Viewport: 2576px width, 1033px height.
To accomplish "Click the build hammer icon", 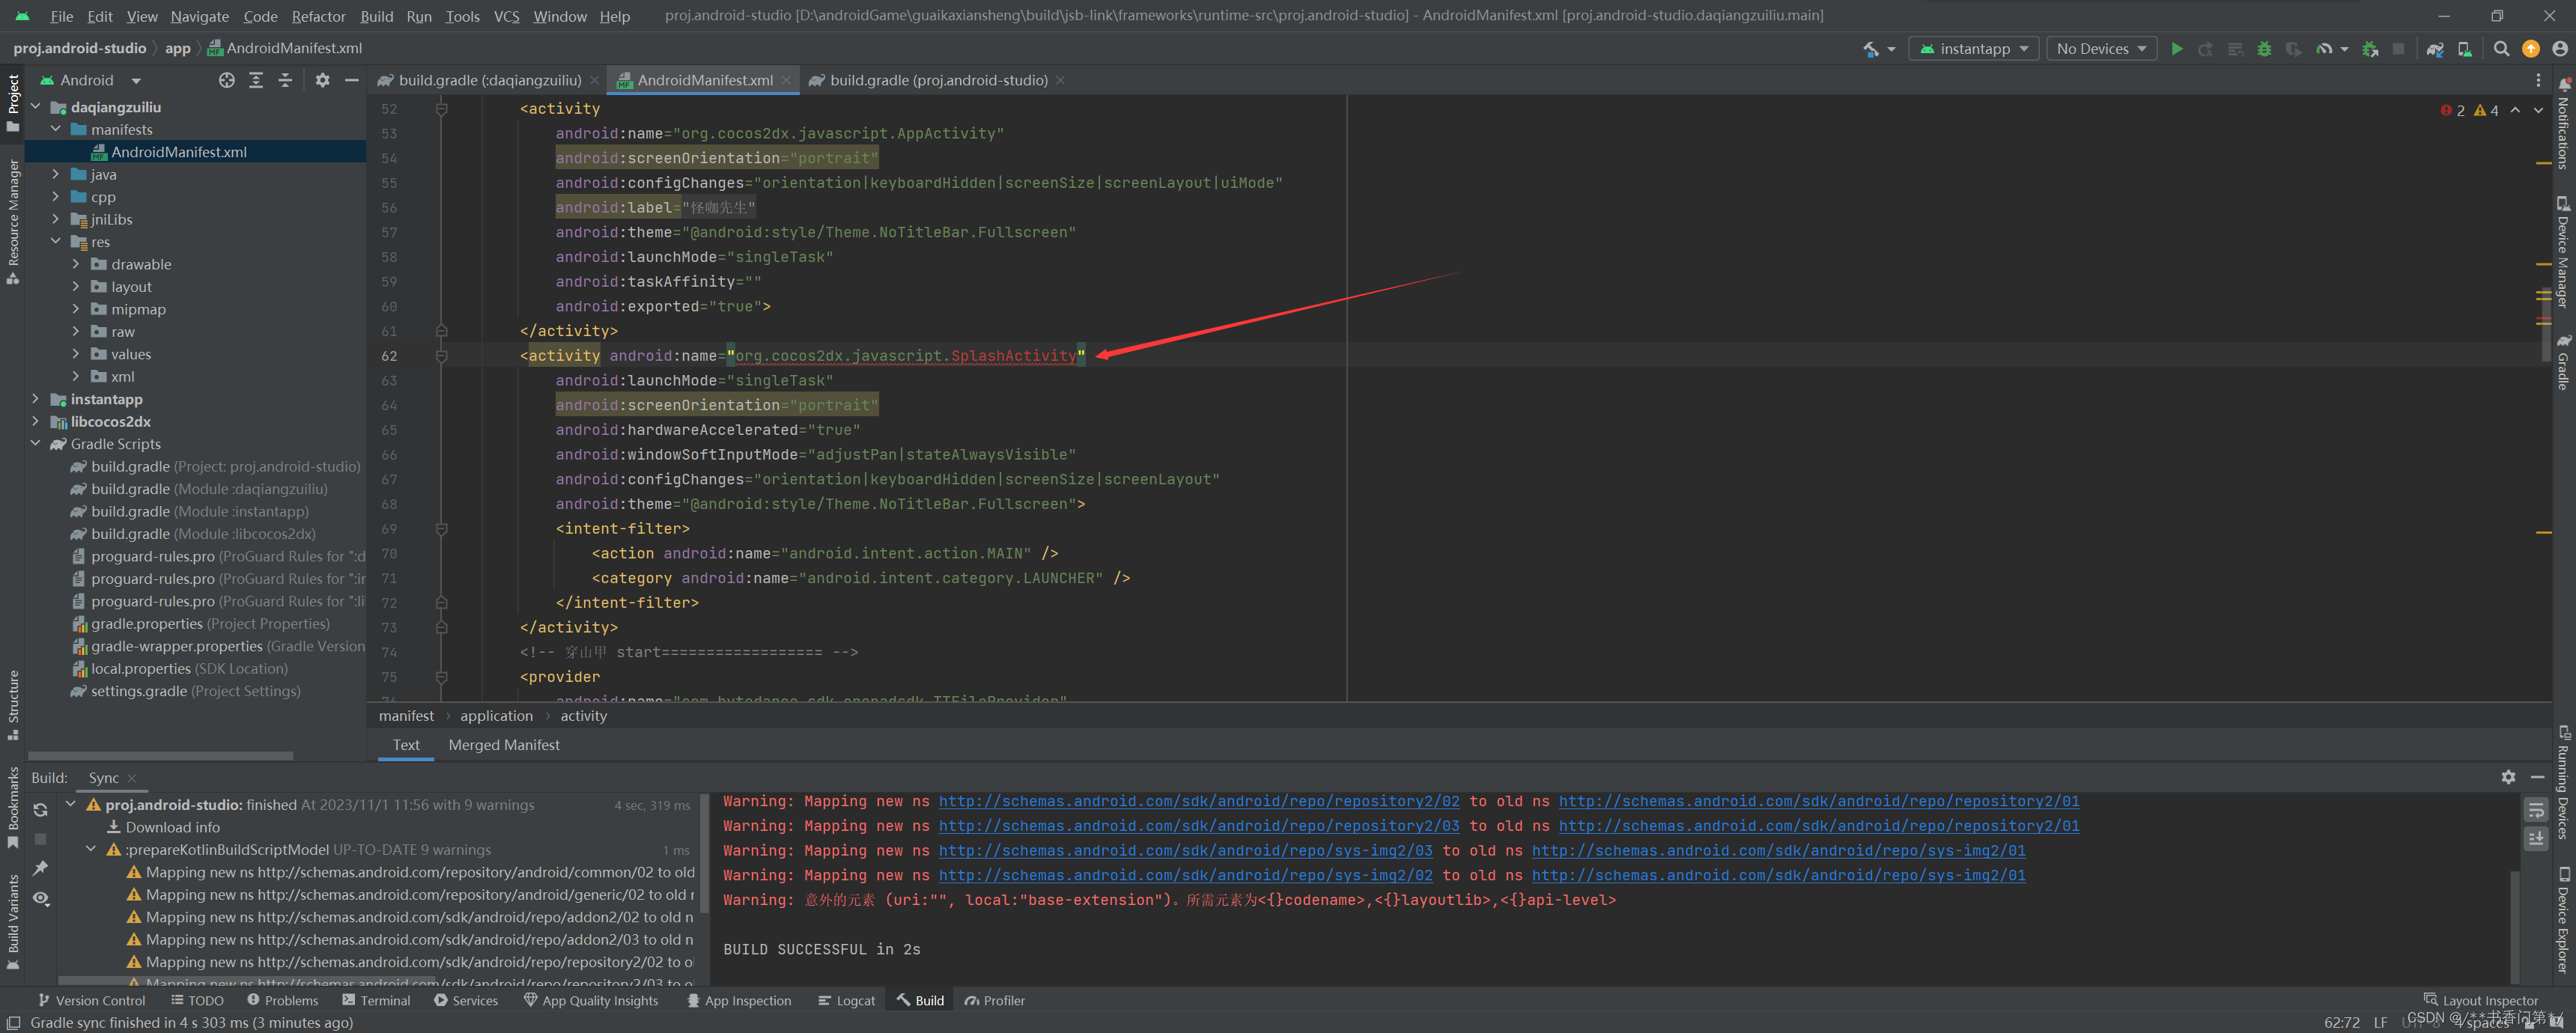I will [x=1870, y=49].
